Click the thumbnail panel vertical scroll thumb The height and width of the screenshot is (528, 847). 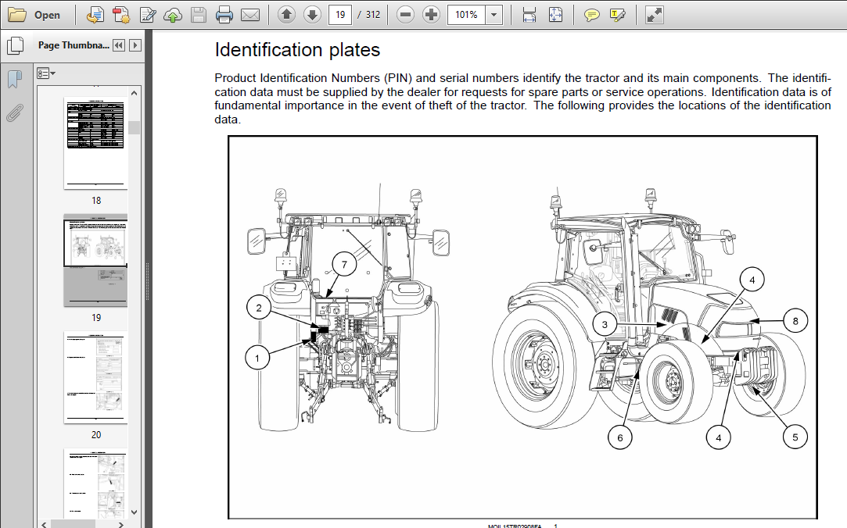[x=135, y=128]
